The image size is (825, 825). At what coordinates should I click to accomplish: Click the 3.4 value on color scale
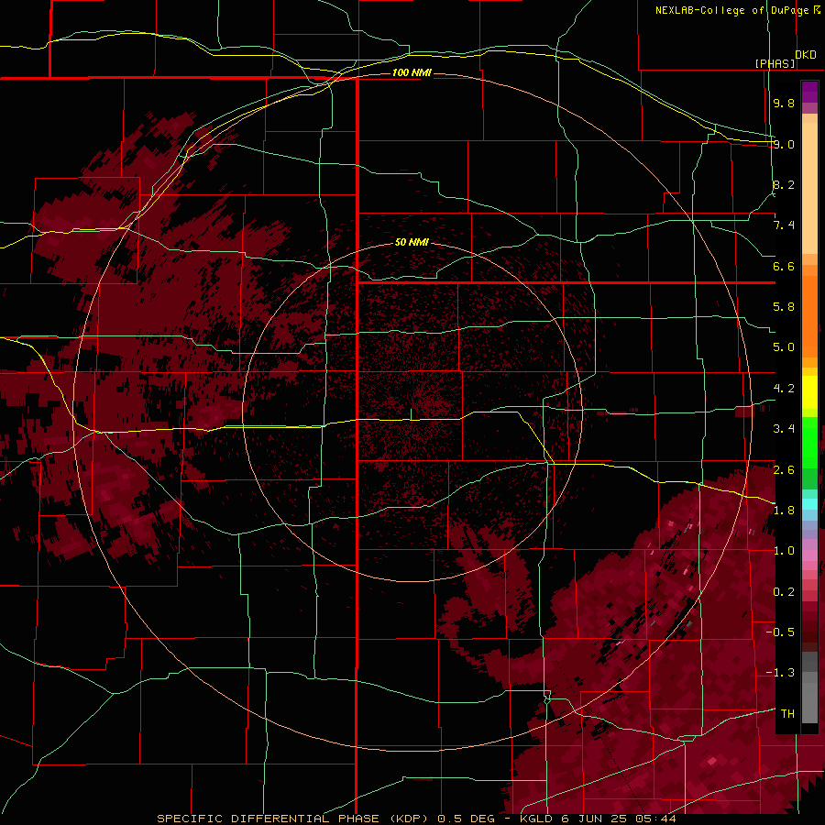784,429
